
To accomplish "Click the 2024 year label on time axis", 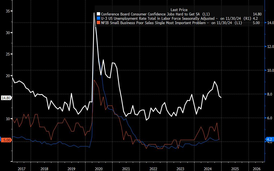I will click(208, 169).
